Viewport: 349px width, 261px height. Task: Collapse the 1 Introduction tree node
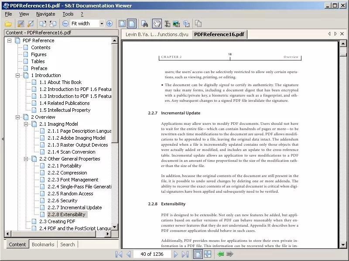[x=17, y=75]
